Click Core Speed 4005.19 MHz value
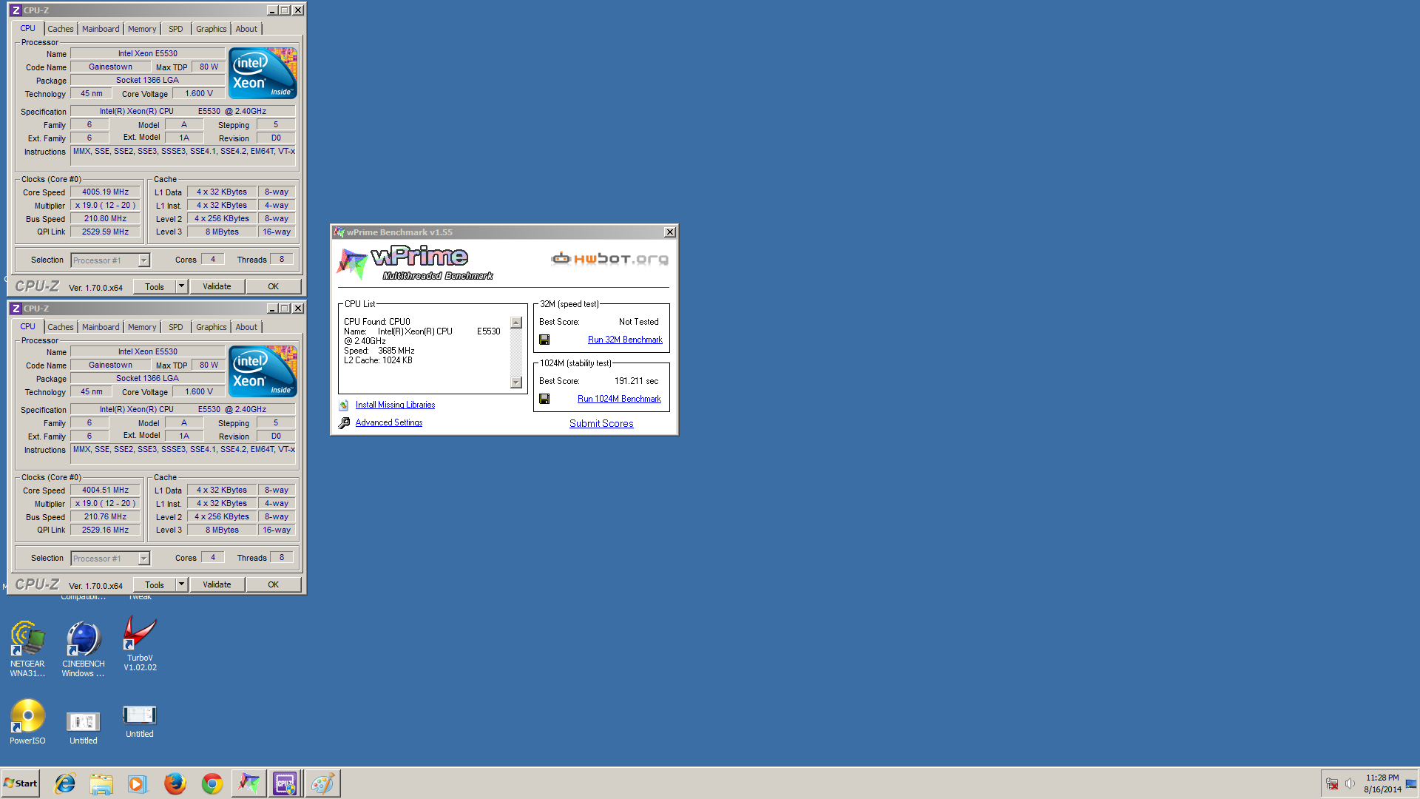Viewport: 1420px width, 799px height. 105,192
